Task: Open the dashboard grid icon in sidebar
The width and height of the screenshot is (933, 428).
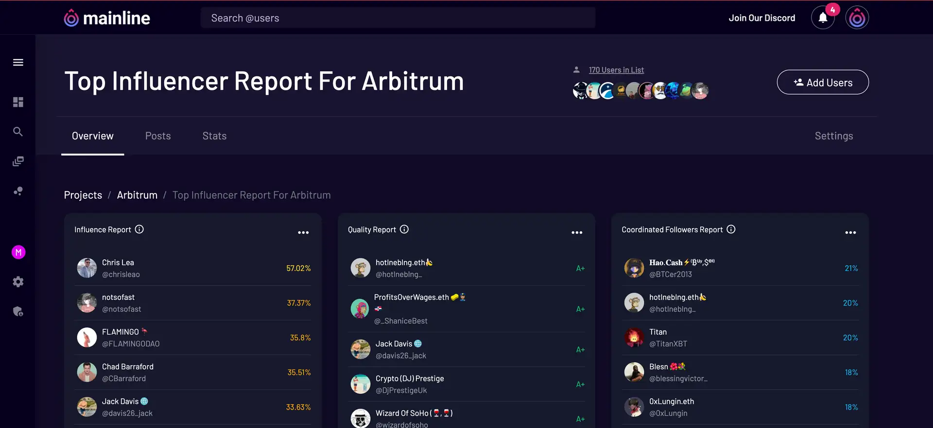Action: click(18, 102)
